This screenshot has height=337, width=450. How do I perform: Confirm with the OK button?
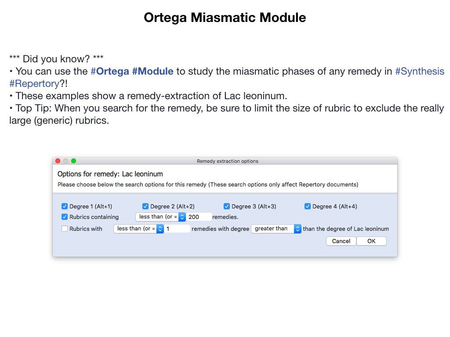point(371,241)
